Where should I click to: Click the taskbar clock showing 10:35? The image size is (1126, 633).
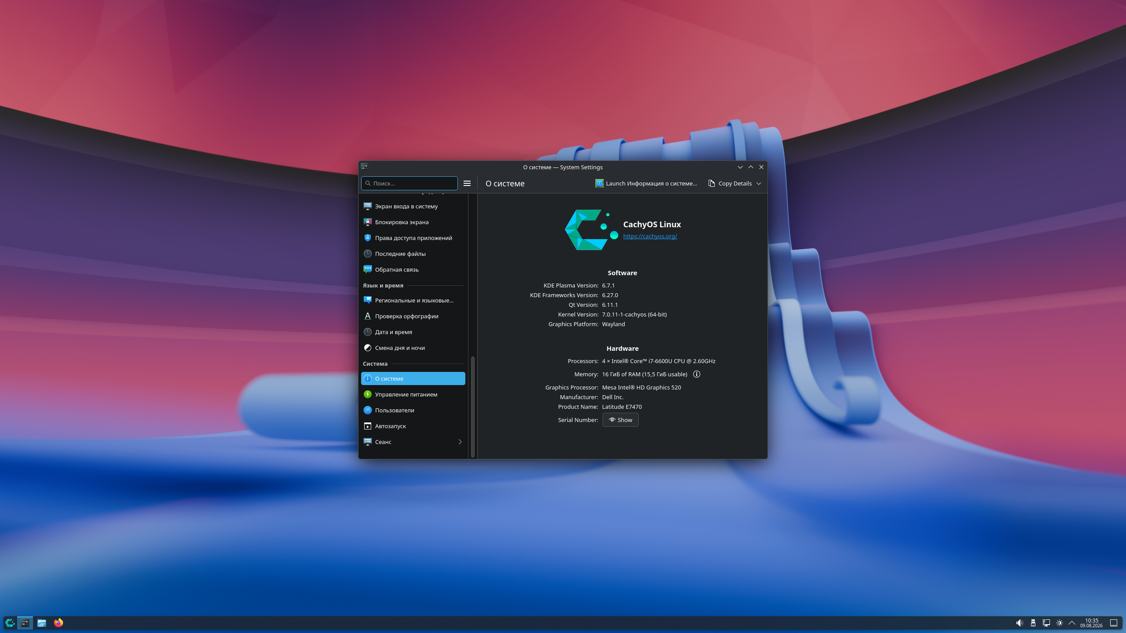(x=1091, y=623)
